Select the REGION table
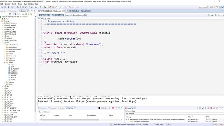This screenshot has height=126, width=224. point(13,78)
